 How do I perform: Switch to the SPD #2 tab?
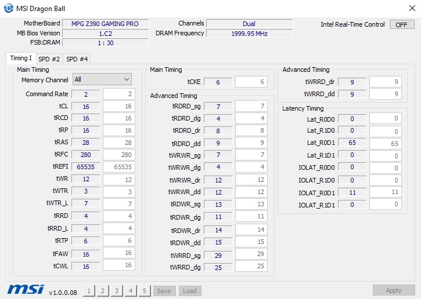[x=49, y=59]
